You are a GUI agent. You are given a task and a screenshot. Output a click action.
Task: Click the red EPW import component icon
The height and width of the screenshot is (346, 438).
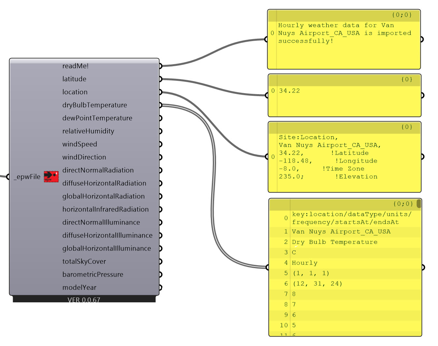point(51,176)
